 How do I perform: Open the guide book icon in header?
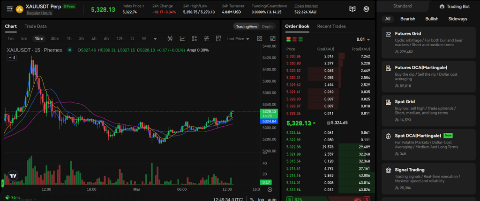coord(352,9)
